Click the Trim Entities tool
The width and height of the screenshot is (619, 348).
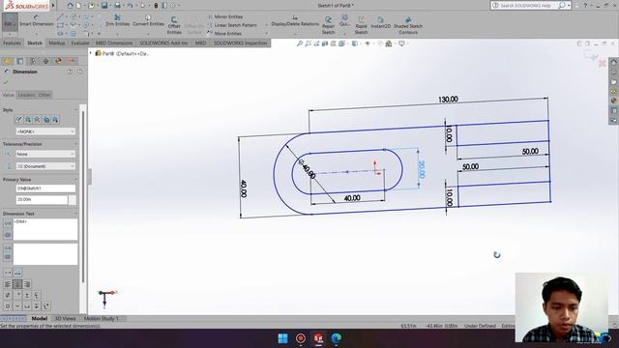[x=117, y=20]
